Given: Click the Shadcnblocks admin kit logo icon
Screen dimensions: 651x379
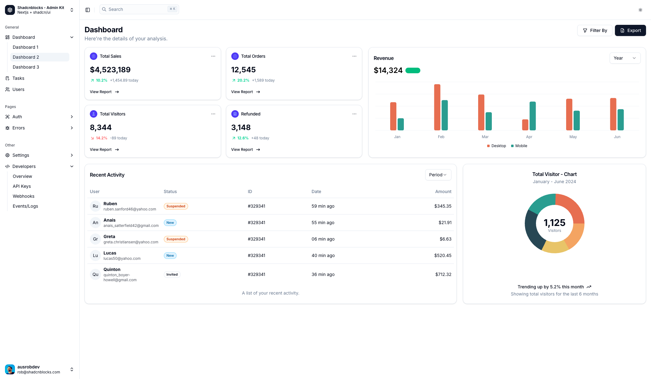Looking at the screenshot, I should click(10, 10).
